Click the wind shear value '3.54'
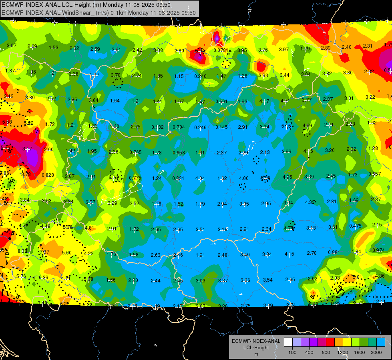This screenshot has width=392, height=360. (x=267, y=280)
